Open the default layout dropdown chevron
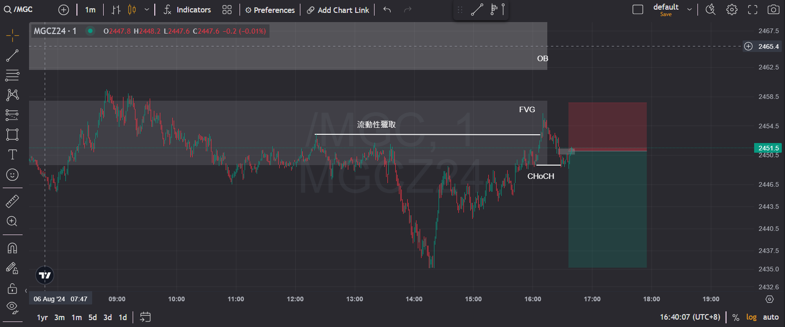Viewport: 785px width, 327px height. pyautogui.click(x=689, y=10)
